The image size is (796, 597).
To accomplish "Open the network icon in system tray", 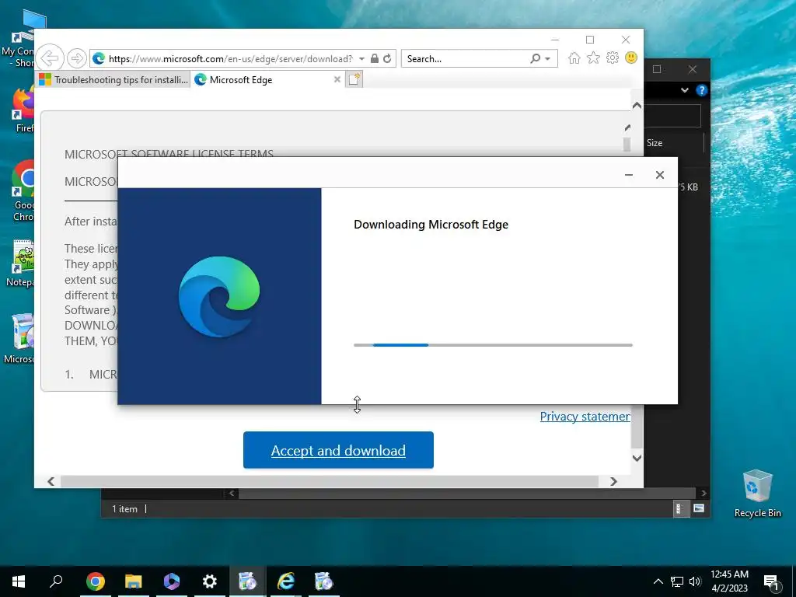I will tap(677, 581).
